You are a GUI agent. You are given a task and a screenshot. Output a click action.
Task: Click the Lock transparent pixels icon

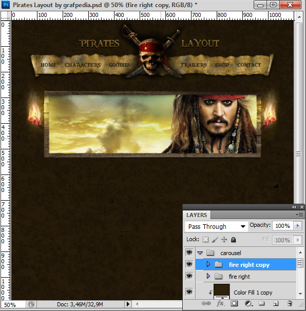(x=205, y=240)
